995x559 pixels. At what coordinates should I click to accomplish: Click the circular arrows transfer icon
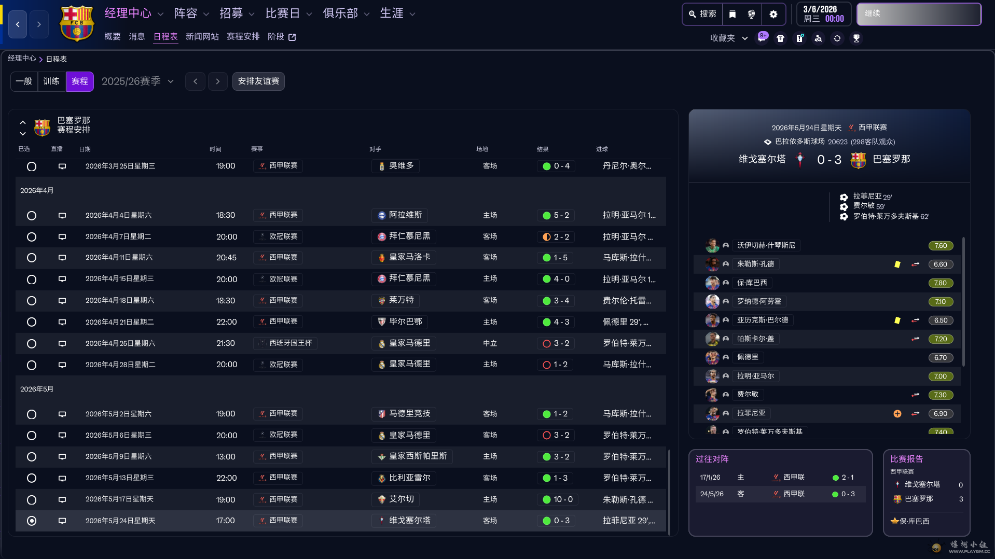837,38
